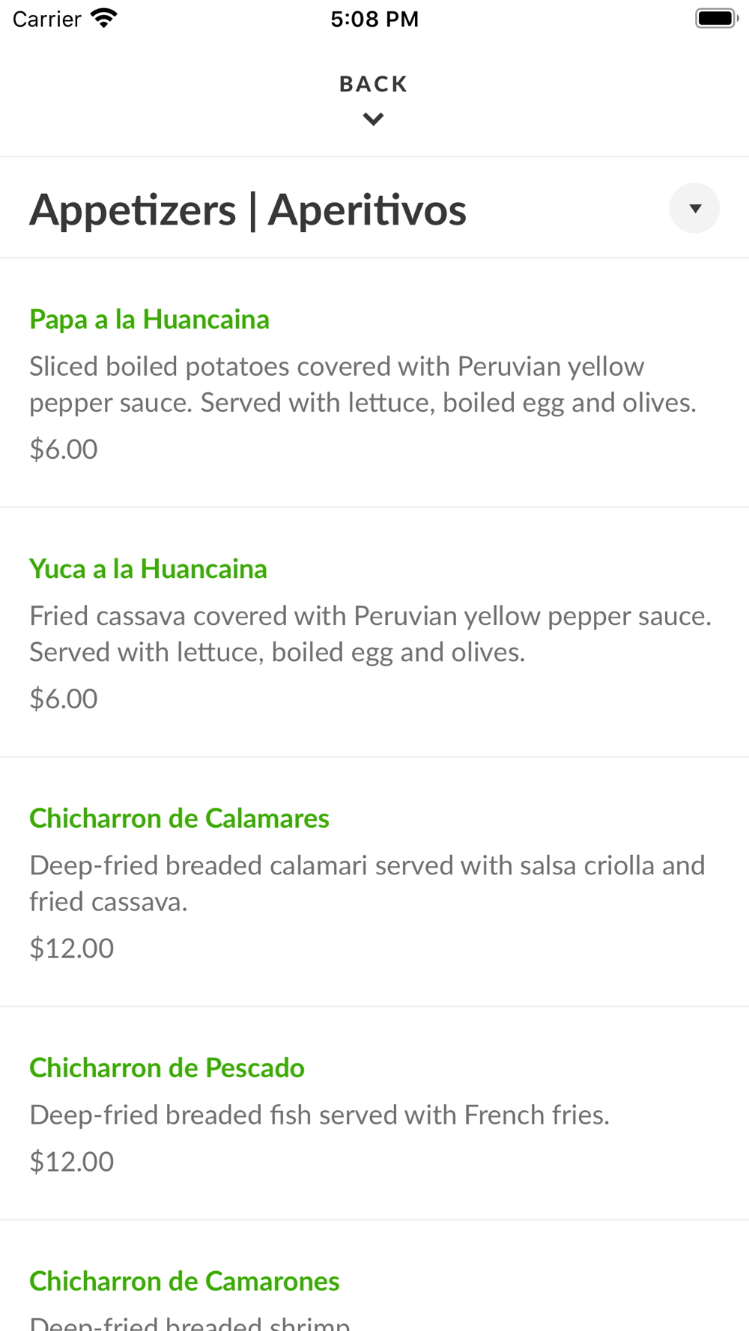This screenshot has width=749, height=1331.
Task: Tap the calamari dish description
Action: pyautogui.click(x=367, y=883)
